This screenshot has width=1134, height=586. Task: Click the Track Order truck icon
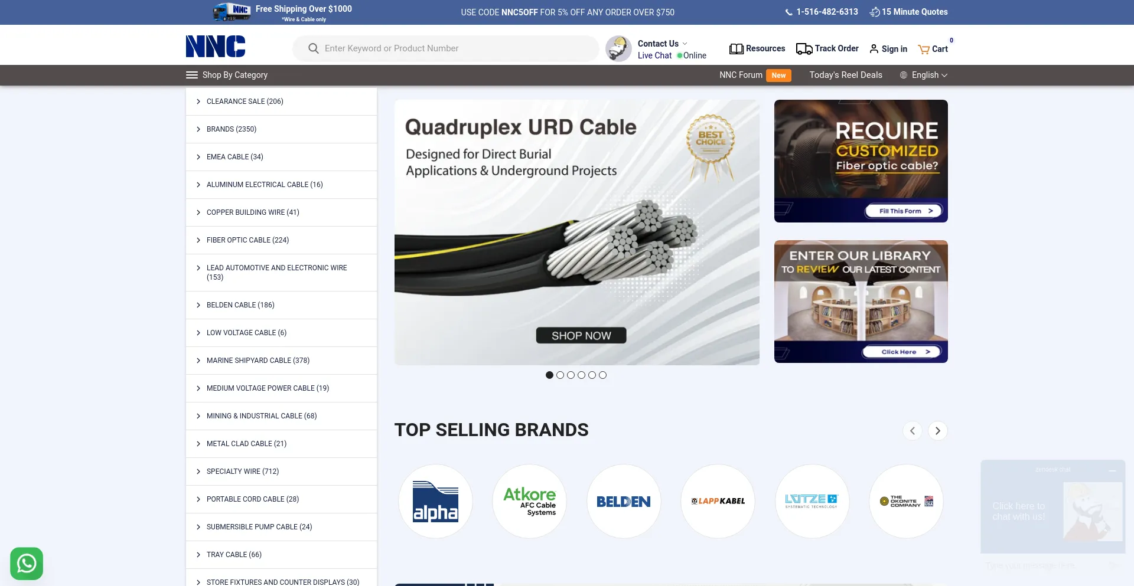pos(803,48)
